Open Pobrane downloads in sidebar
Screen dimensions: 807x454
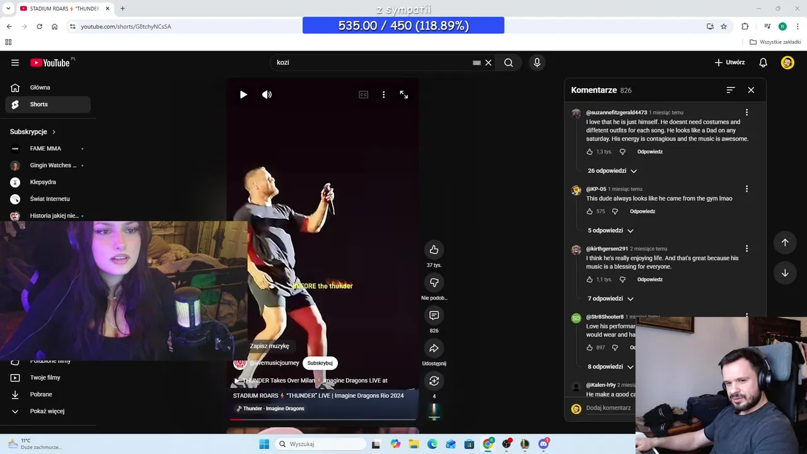(x=48, y=395)
